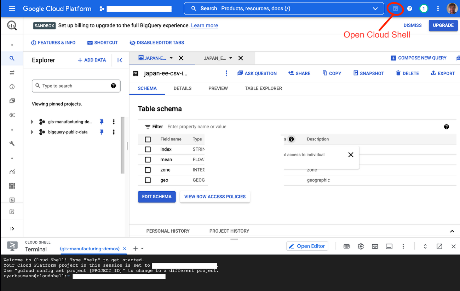The width and height of the screenshot is (460, 291).
Task: Switch to the PREVIEW tab
Action: coord(218,88)
